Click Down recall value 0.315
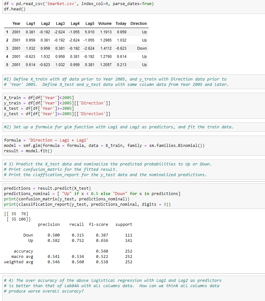This screenshot has height=301, width=265. tap(78, 235)
